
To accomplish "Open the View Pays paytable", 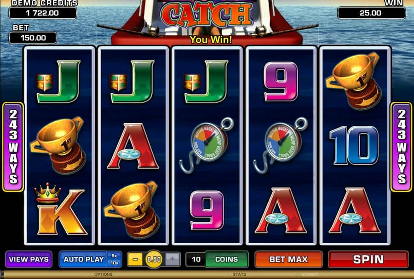I will [29, 259].
